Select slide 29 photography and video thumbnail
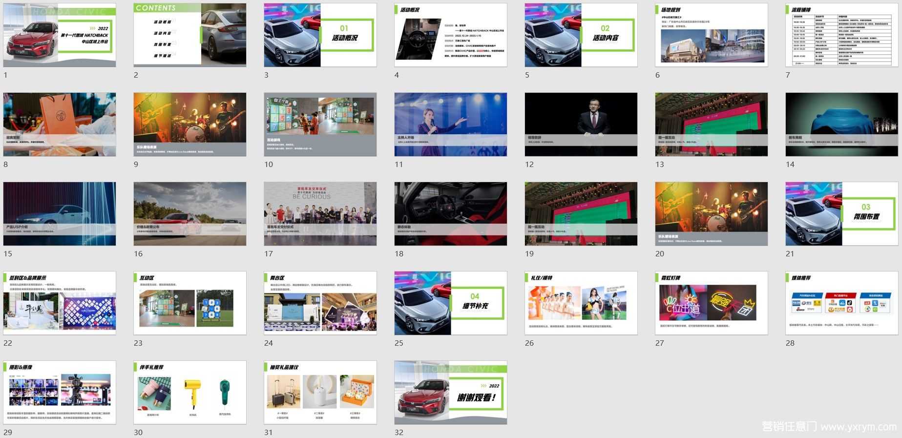 pyautogui.click(x=60, y=393)
